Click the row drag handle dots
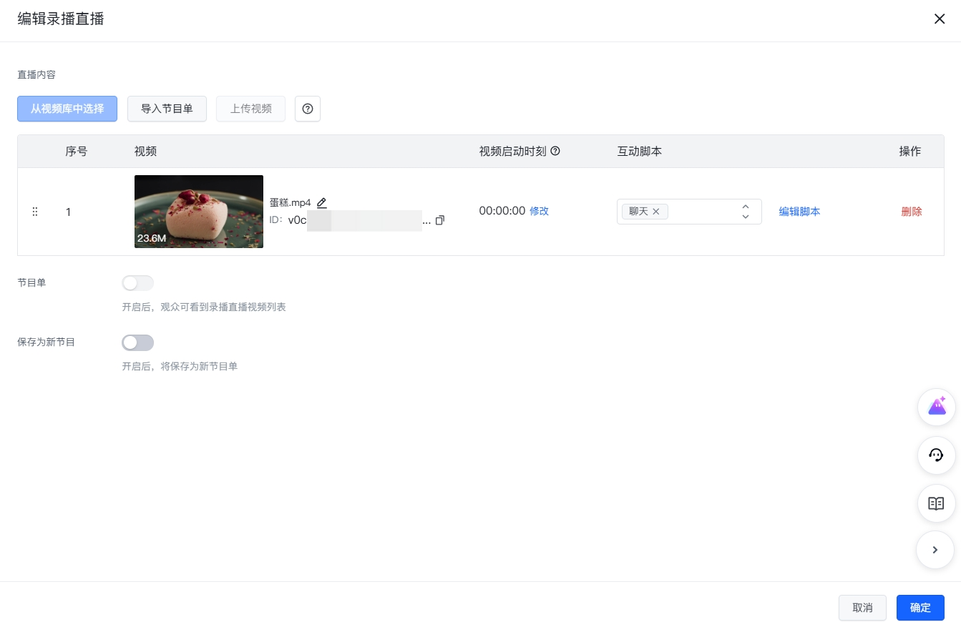The width and height of the screenshot is (961, 622). (35, 212)
